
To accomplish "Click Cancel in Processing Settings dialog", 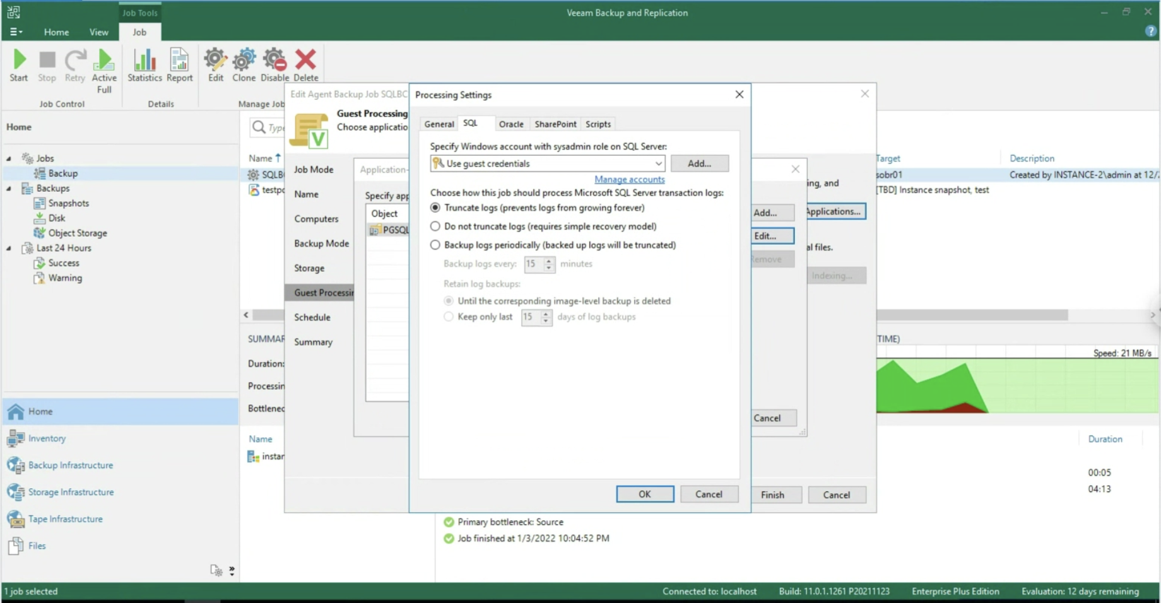I will click(709, 495).
